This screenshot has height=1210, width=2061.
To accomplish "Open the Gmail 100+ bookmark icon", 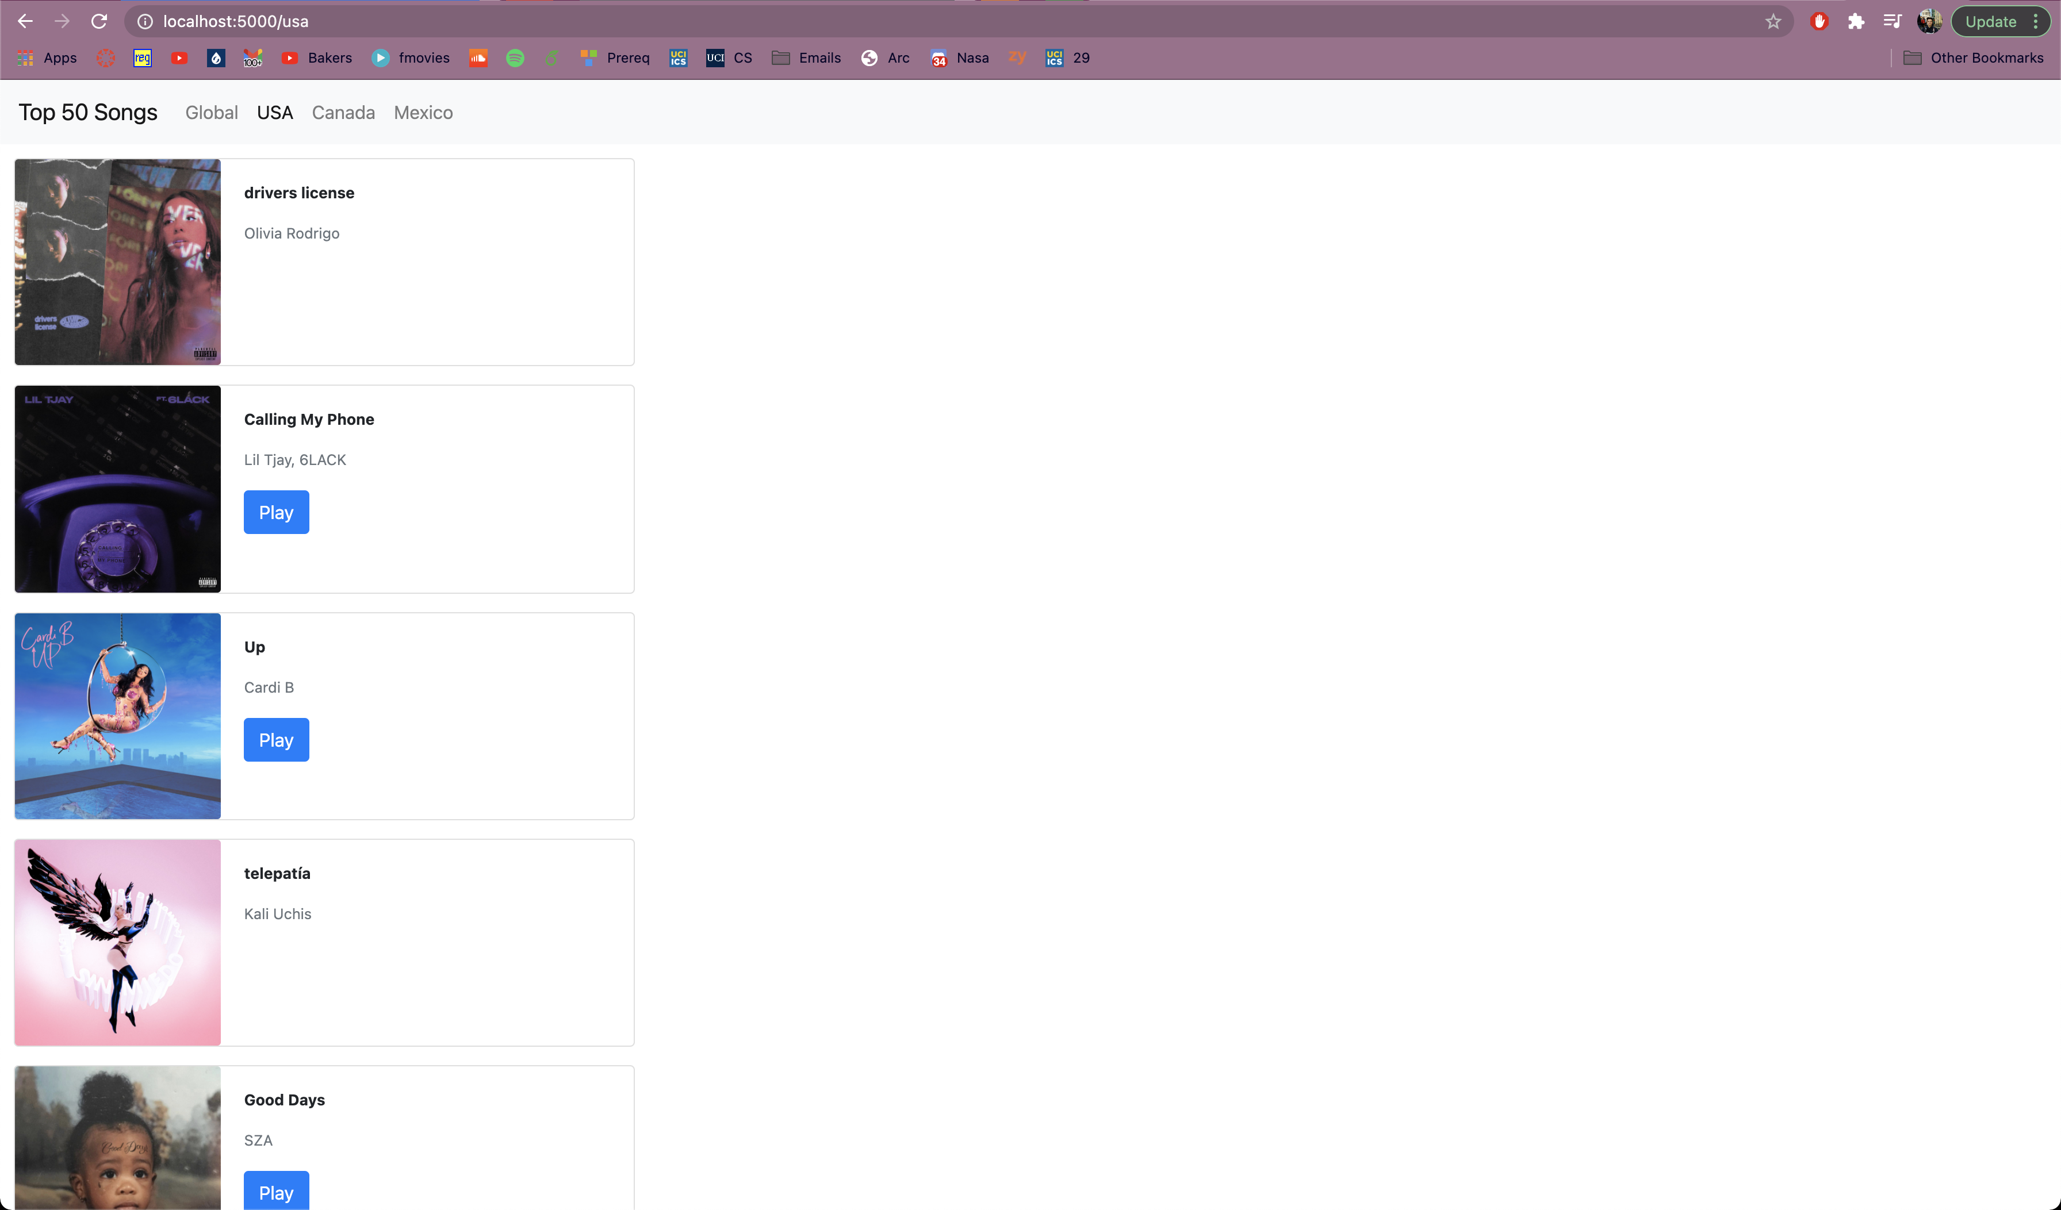I will [252, 58].
